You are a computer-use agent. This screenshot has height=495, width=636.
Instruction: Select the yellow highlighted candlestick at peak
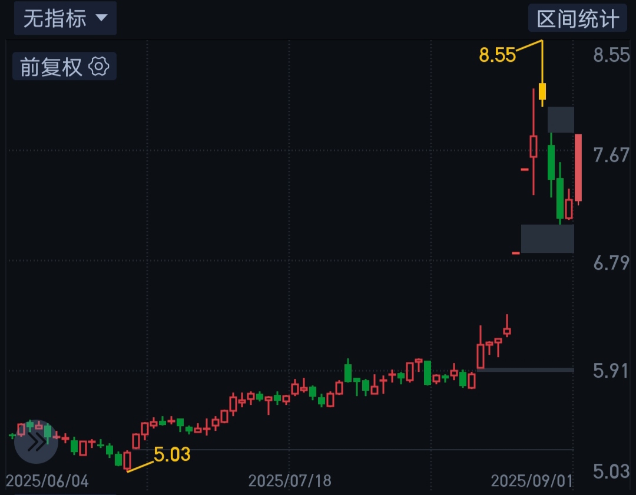point(542,91)
